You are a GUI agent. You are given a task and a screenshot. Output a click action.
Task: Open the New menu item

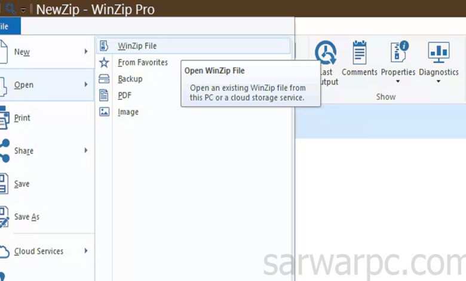(x=47, y=52)
